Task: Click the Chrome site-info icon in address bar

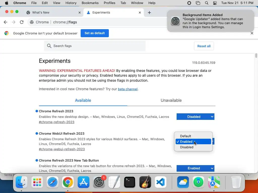Action: [x=32, y=22]
